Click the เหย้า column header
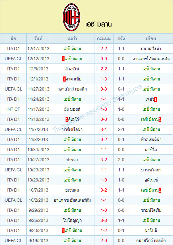Viewport: 173px width, 245px height. point(72,39)
